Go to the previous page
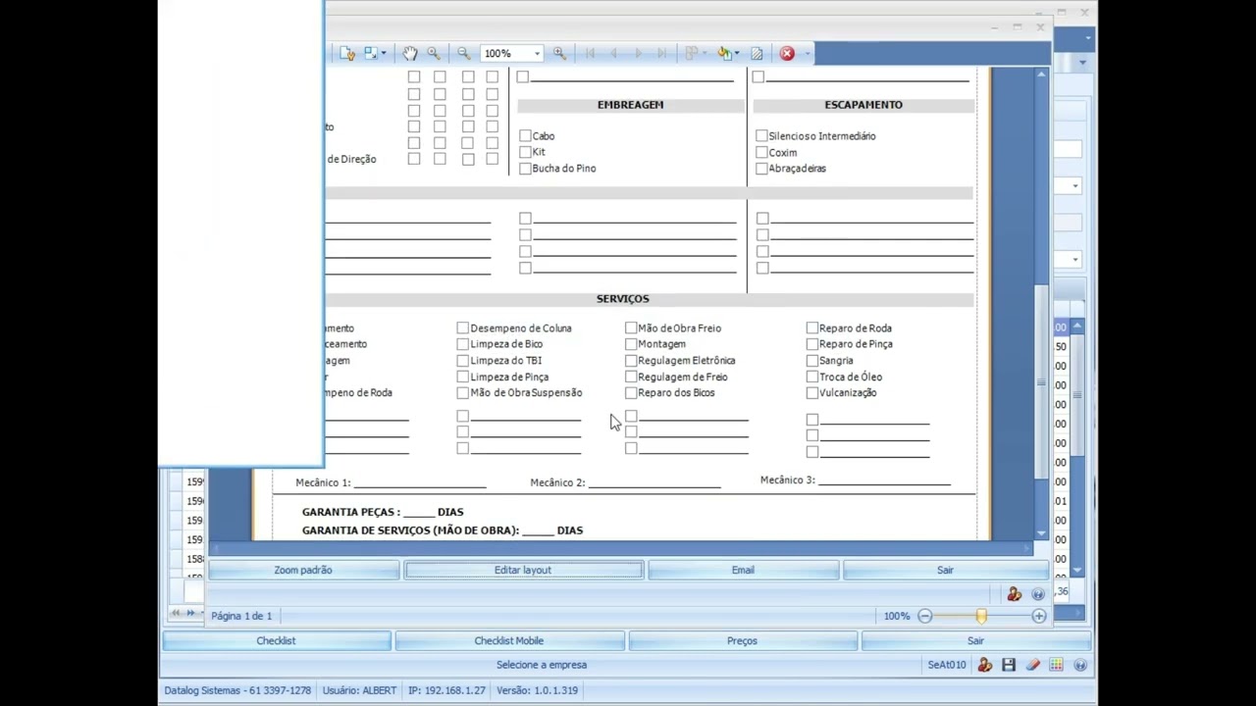 tap(613, 53)
